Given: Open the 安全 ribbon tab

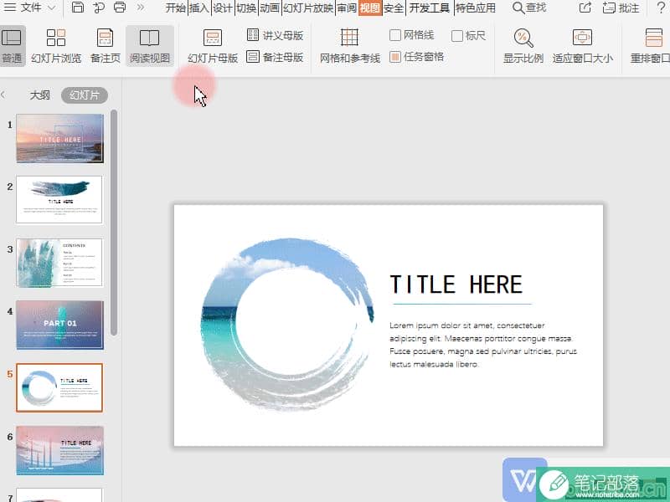Looking at the screenshot, I should pos(394,8).
